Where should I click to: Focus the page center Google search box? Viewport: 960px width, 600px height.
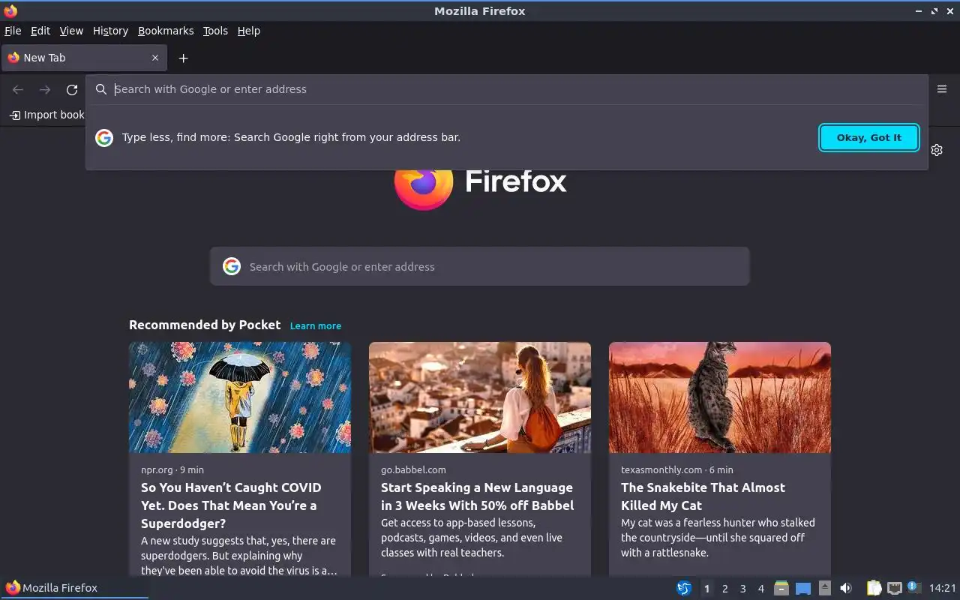click(480, 266)
